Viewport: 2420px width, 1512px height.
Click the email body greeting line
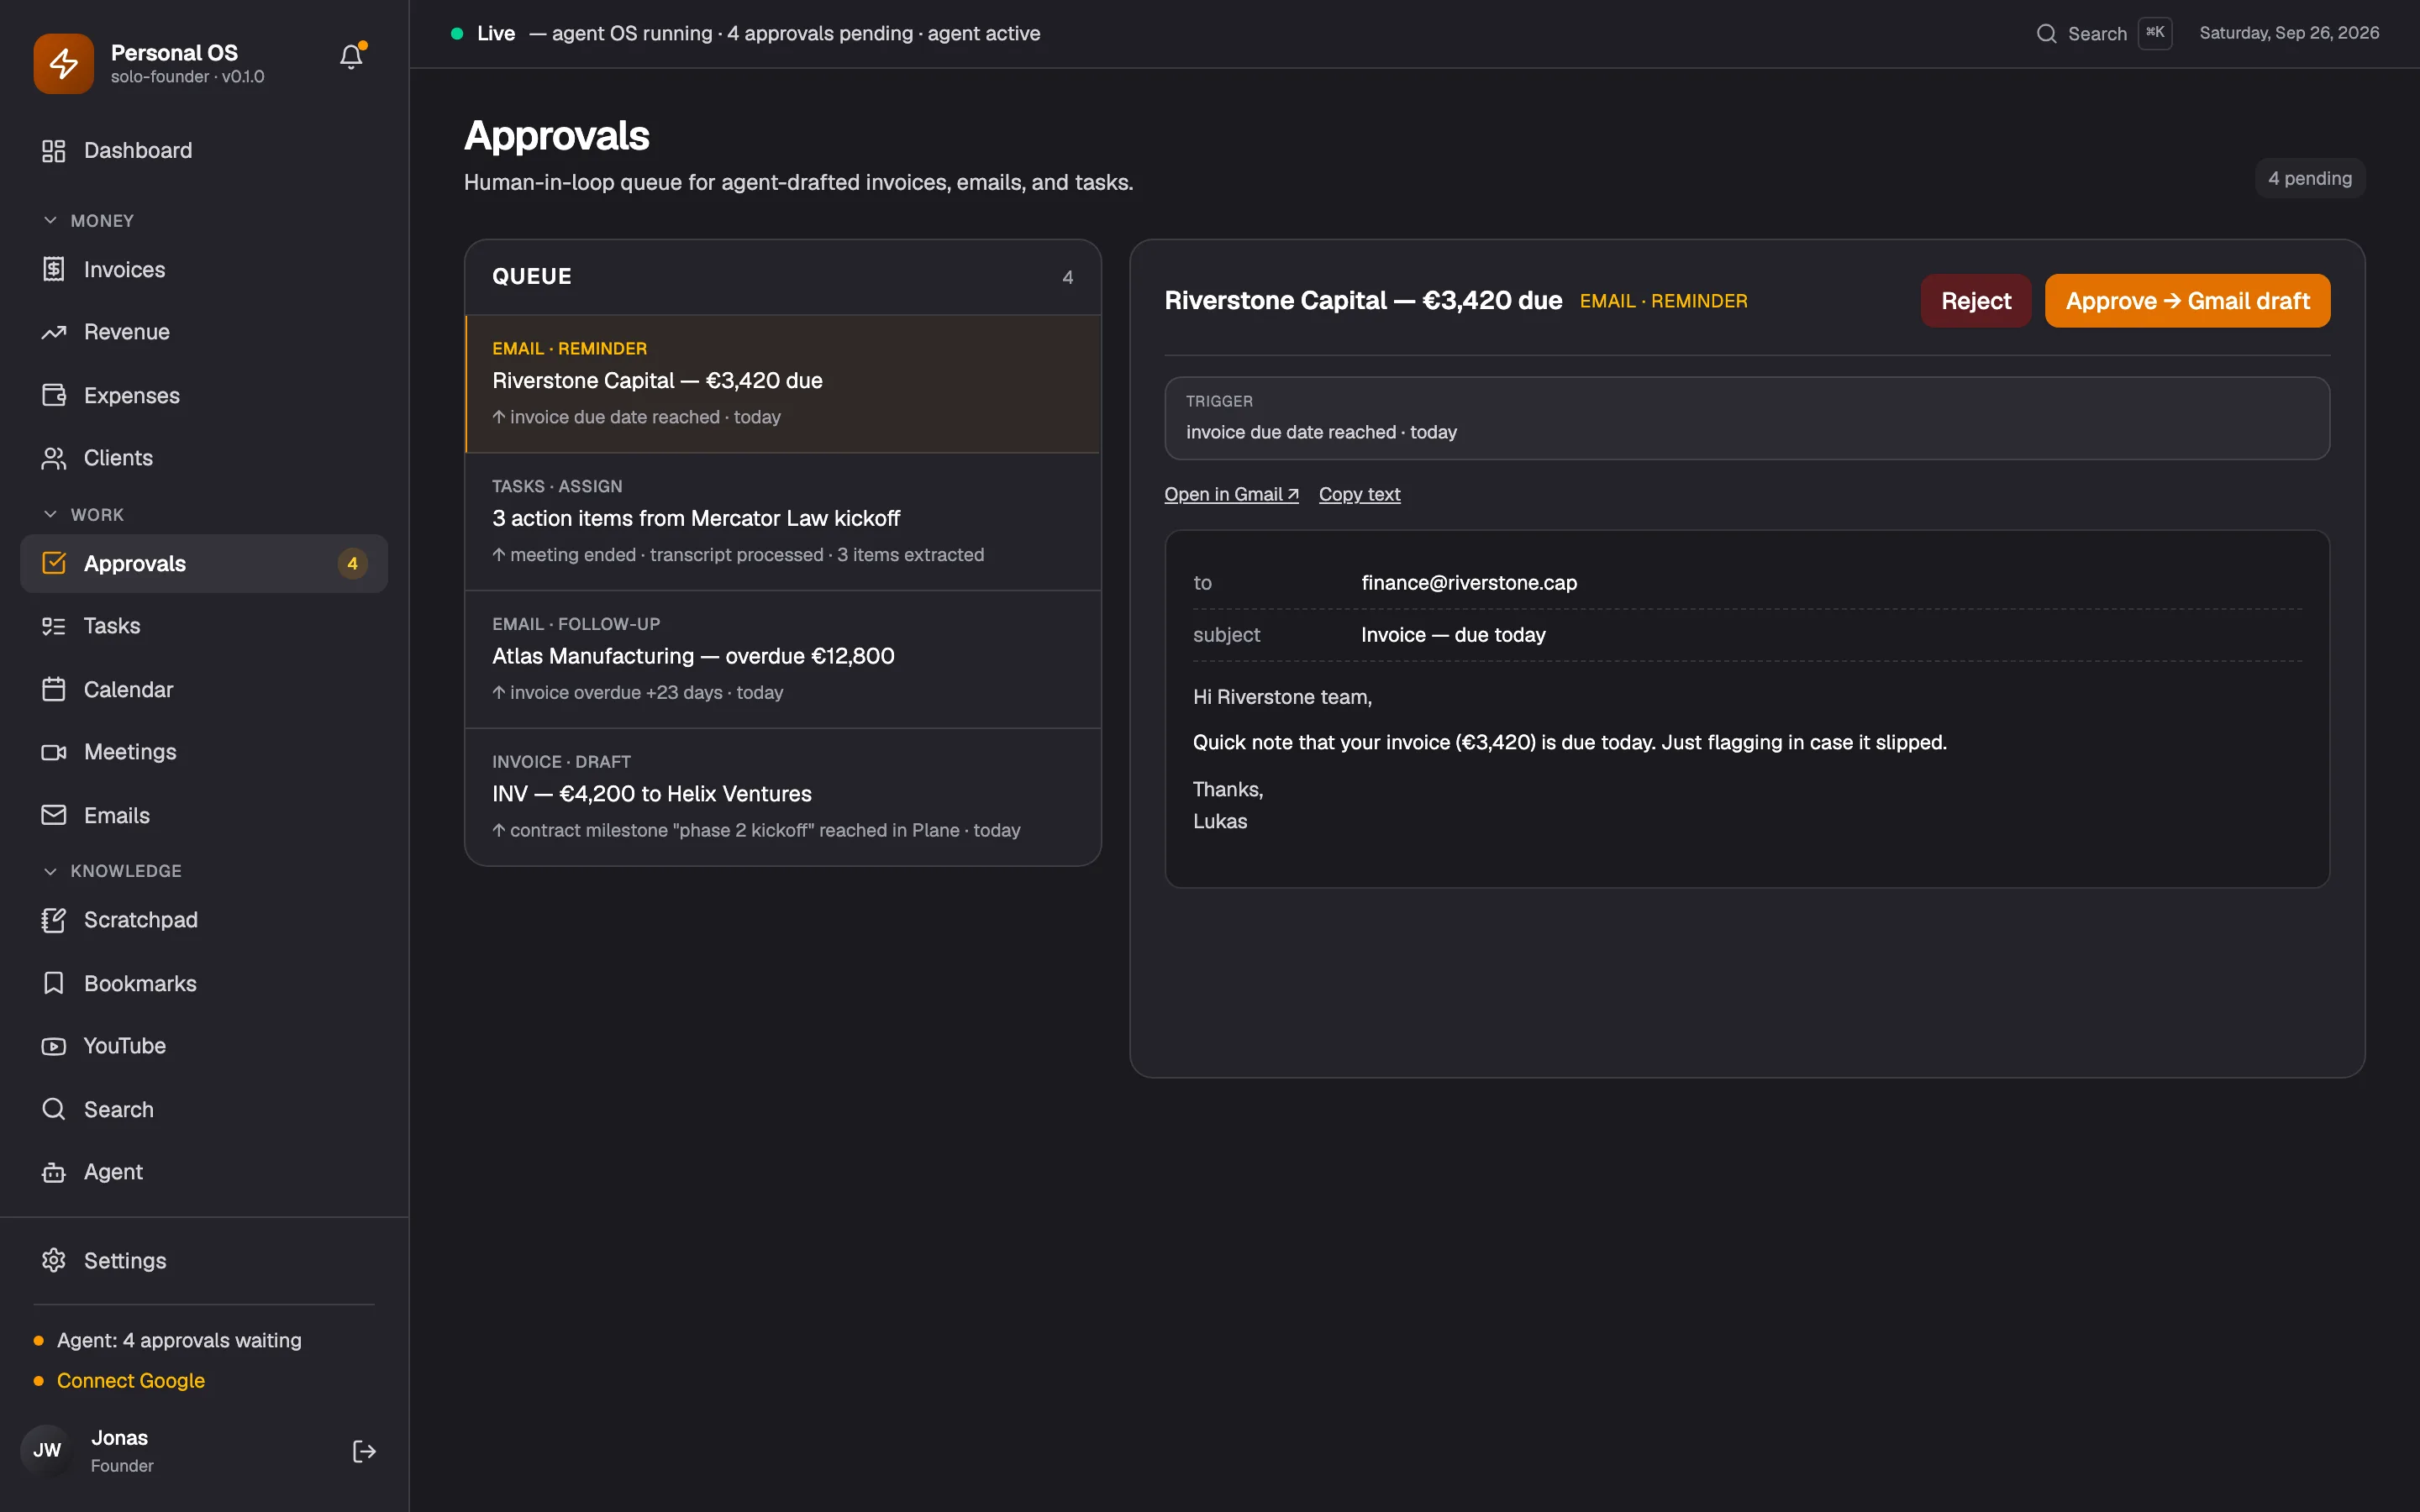coord(1282,697)
